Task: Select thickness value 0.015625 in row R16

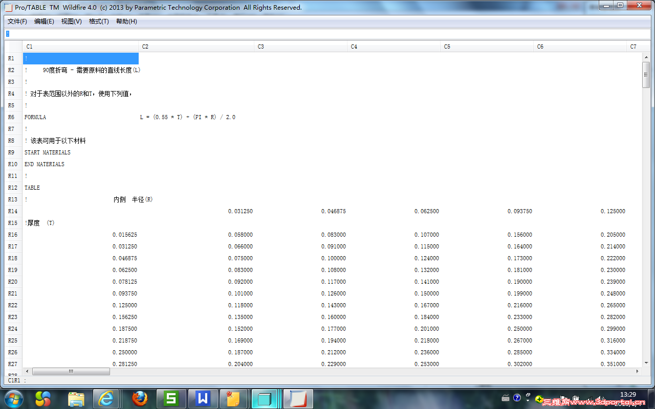Action: 125,235
